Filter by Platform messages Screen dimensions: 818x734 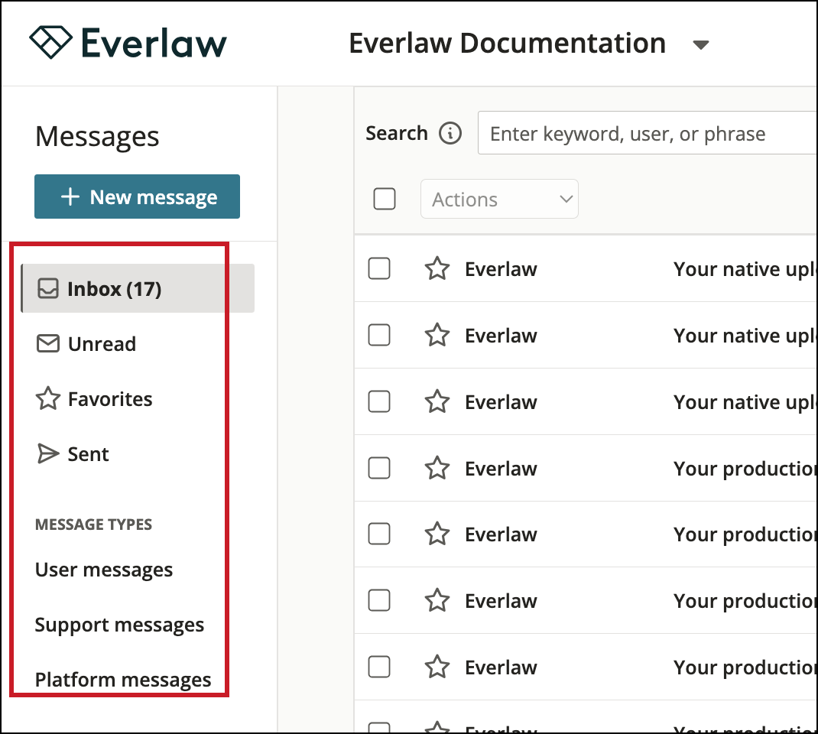pyautogui.click(x=123, y=680)
